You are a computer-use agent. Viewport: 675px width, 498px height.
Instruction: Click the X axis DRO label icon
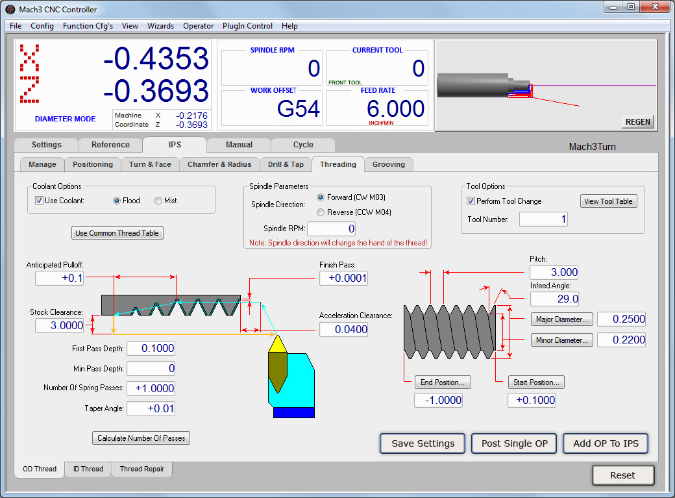29,58
